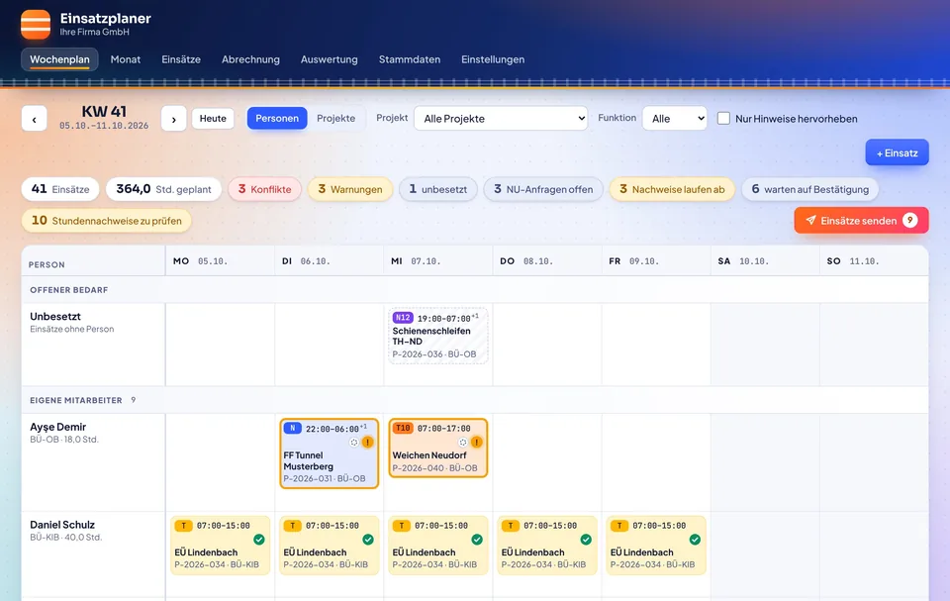Open the Auswertung tab

(329, 59)
